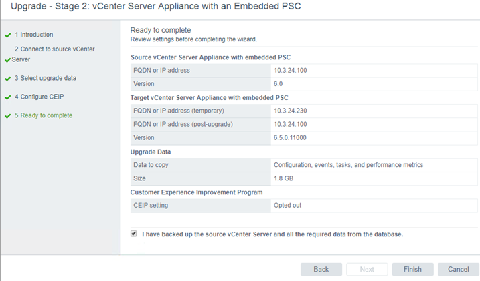Select step 5 Ready to complete
480x281 pixels.
tap(44, 115)
